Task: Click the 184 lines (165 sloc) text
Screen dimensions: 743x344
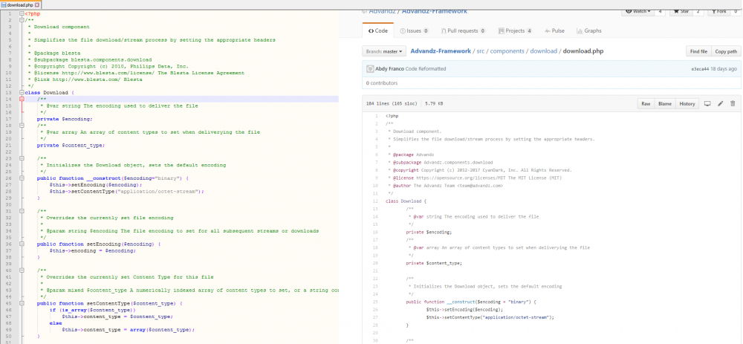Action: [x=393, y=104]
